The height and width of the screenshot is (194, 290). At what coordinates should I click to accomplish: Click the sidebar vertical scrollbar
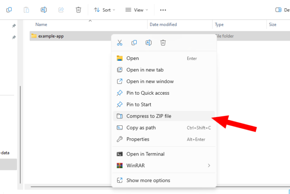point(20,134)
